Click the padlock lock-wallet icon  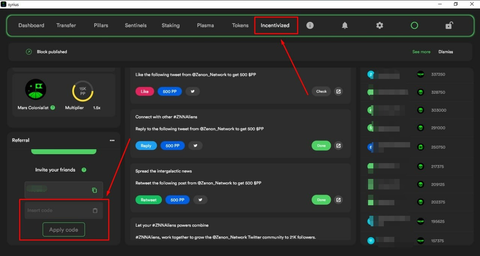(x=449, y=26)
